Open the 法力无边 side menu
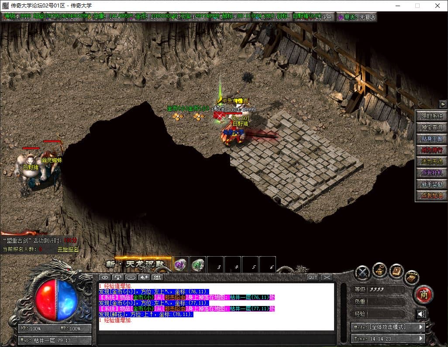Image resolution: width=448 pixels, height=347 pixels. point(431,161)
